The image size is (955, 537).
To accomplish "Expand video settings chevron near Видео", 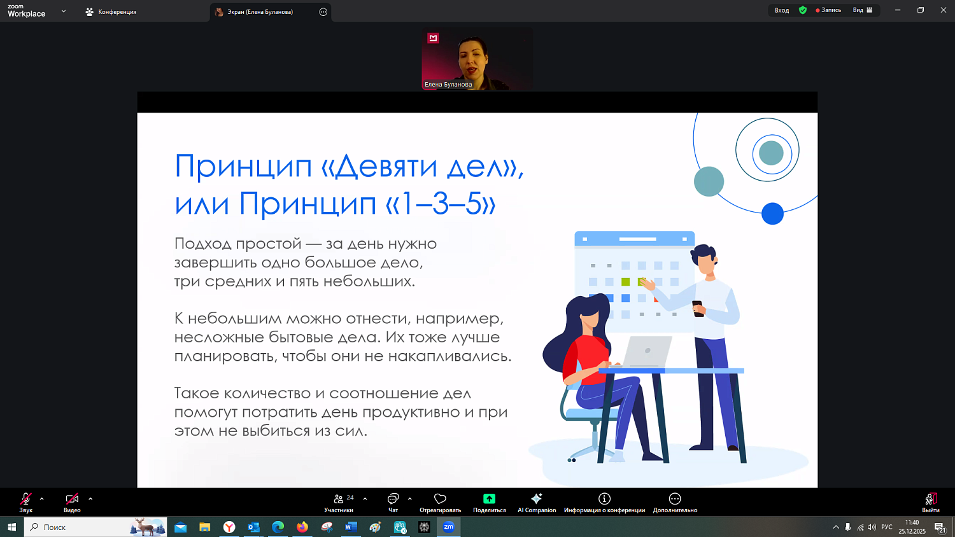I will point(90,498).
